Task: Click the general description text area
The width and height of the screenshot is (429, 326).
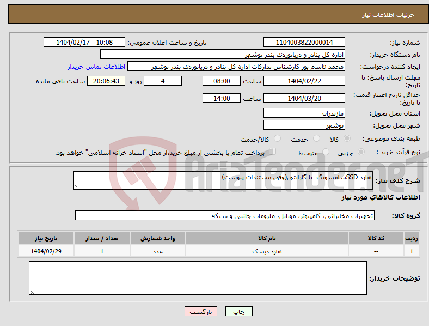Action: click(223, 180)
